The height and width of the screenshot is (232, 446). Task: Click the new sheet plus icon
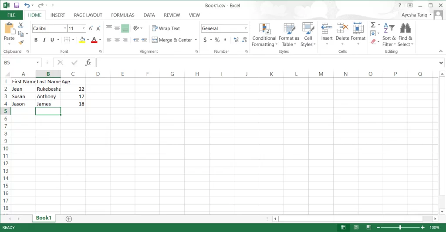[68, 218]
